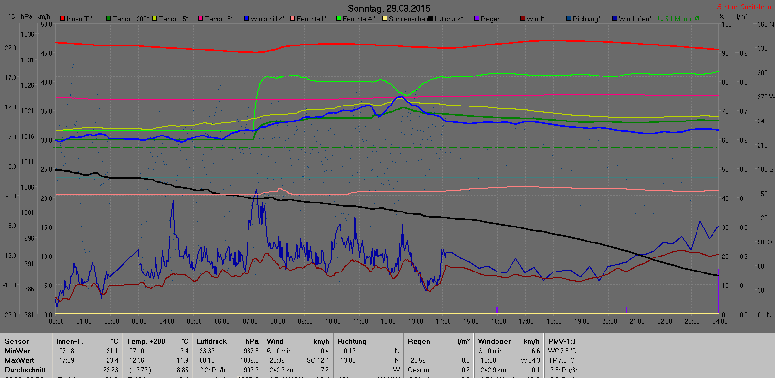
Task: Click the Innen-T. average 22.23
Action: point(110,370)
